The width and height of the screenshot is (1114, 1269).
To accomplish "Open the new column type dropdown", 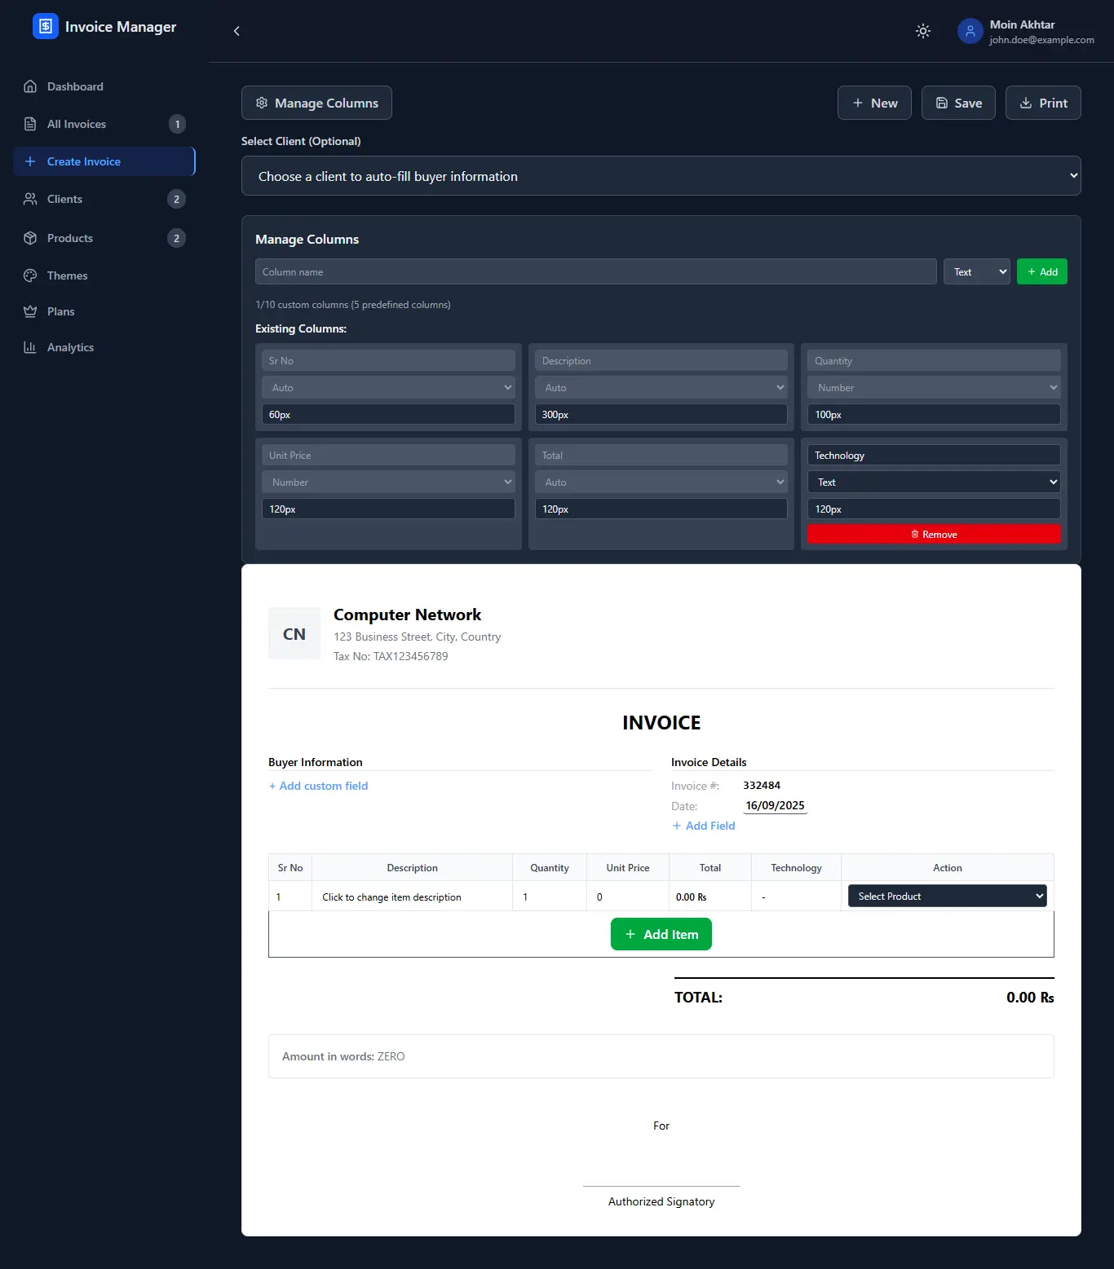I will point(976,272).
